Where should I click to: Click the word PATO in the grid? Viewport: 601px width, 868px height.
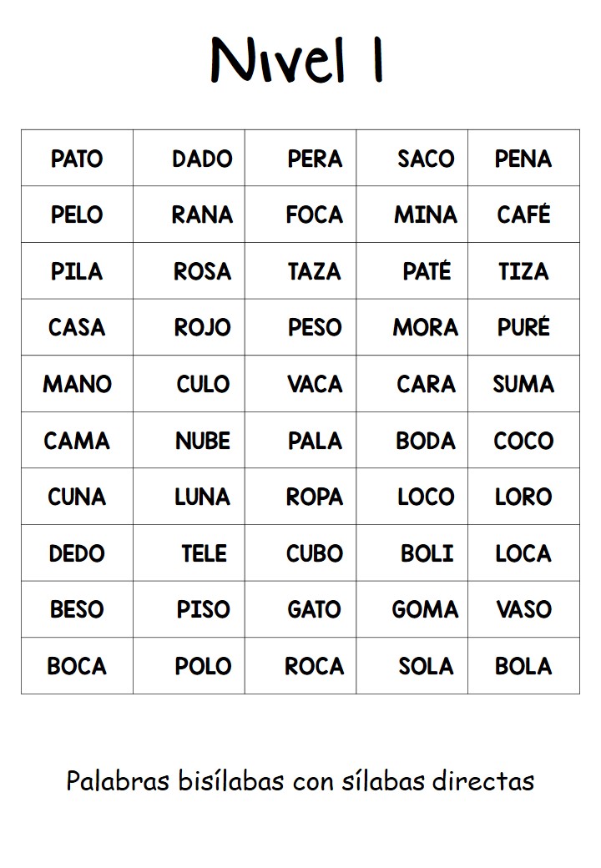coord(77,159)
